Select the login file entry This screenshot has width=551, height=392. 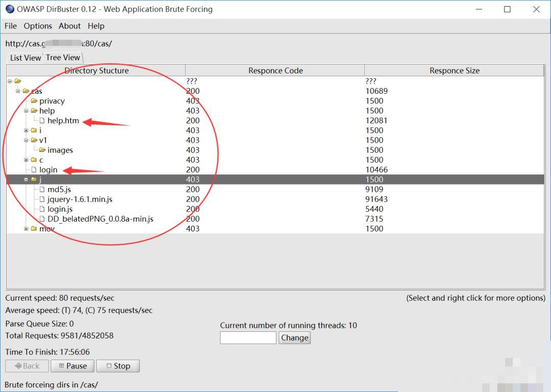pyautogui.click(x=48, y=170)
